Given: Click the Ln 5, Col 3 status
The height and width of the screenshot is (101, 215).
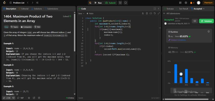Looking at the screenshot, I should click(x=155, y=98).
